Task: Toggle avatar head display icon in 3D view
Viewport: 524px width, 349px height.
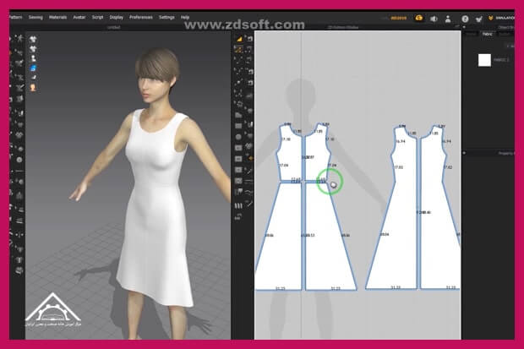Action: pos(32,86)
